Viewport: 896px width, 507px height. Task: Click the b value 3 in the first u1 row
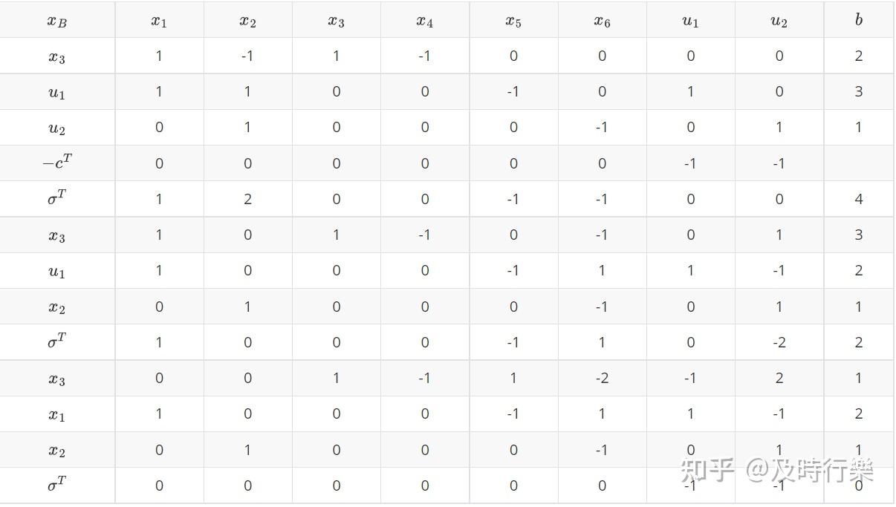(x=858, y=91)
